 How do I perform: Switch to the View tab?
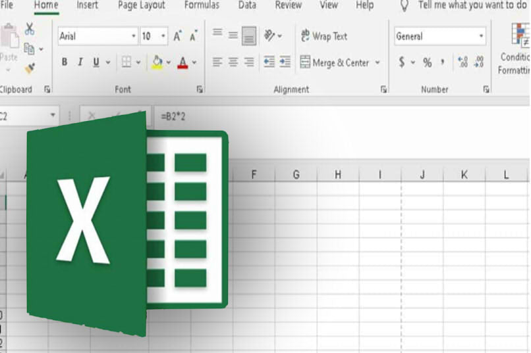tap(329, 5)
